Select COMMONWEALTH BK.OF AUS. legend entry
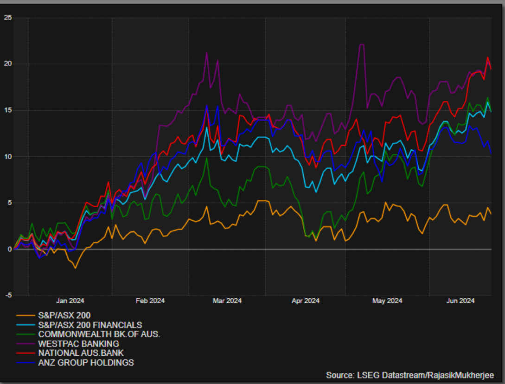Viewport: 505px width, 384px height. [x=99, y=334]
